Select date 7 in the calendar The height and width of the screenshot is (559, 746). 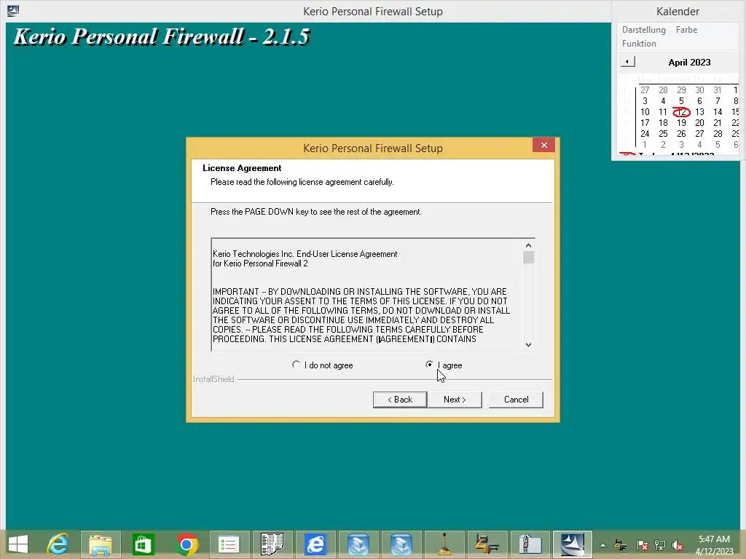click(718, 101)
